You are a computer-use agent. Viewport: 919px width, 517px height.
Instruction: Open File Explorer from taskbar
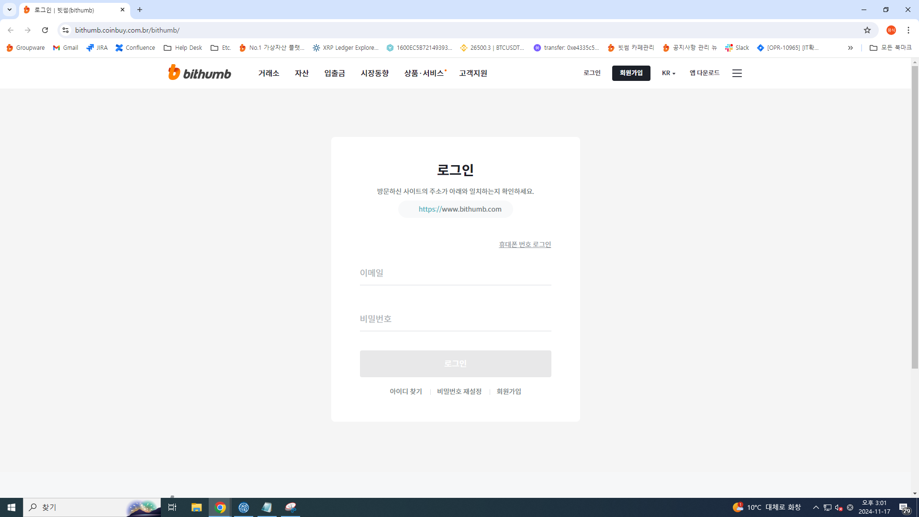pos(196,507)
